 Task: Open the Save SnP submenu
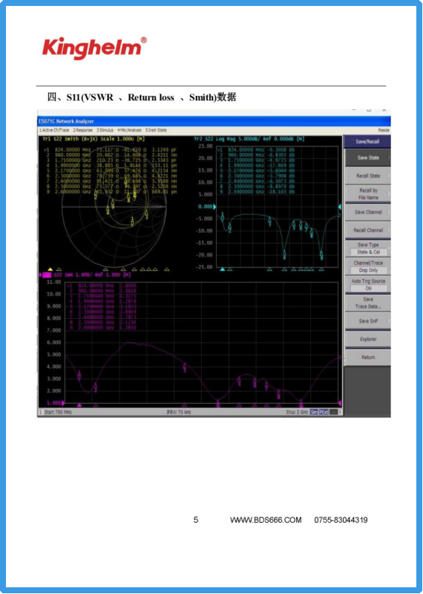coord(367,321)
